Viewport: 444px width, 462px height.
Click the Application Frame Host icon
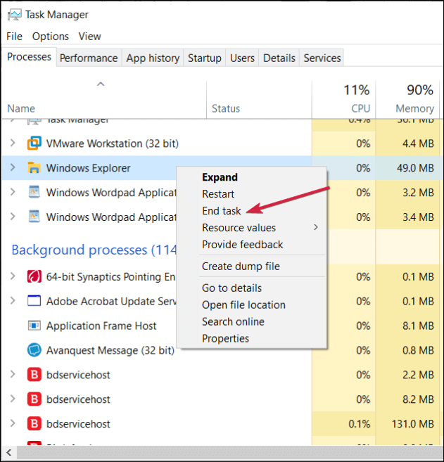pyautogui.click(x=33, y=326)
